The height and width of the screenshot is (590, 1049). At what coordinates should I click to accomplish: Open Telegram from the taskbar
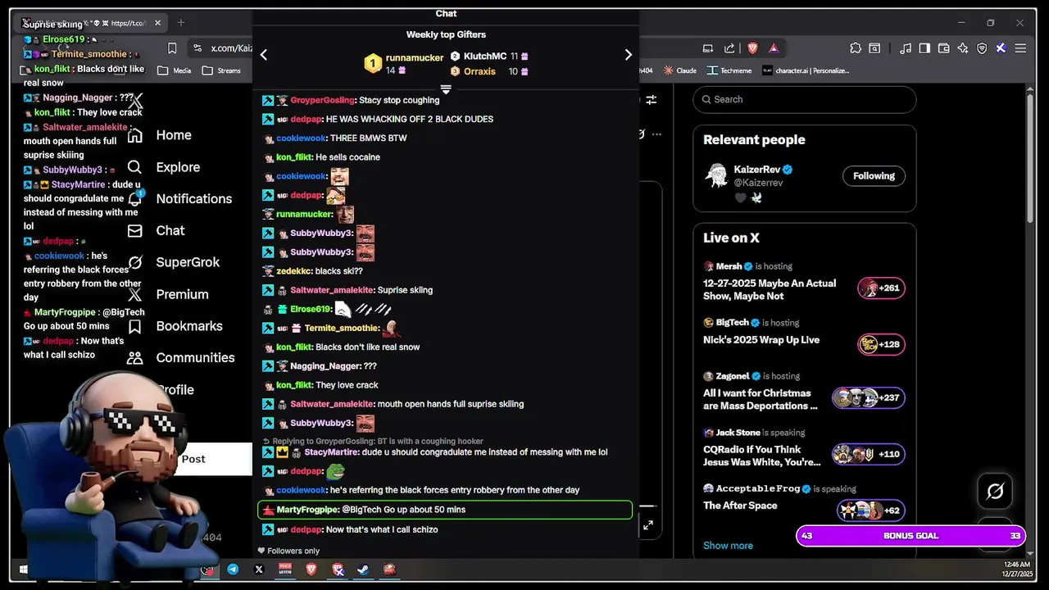coord(233,570)
